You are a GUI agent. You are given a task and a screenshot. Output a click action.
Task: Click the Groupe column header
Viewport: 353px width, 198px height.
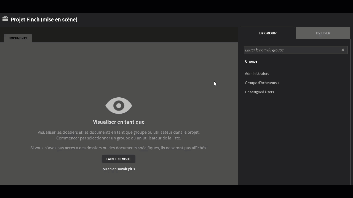point(251,61)
